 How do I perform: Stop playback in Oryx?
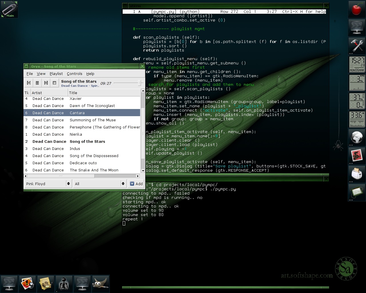54,83
